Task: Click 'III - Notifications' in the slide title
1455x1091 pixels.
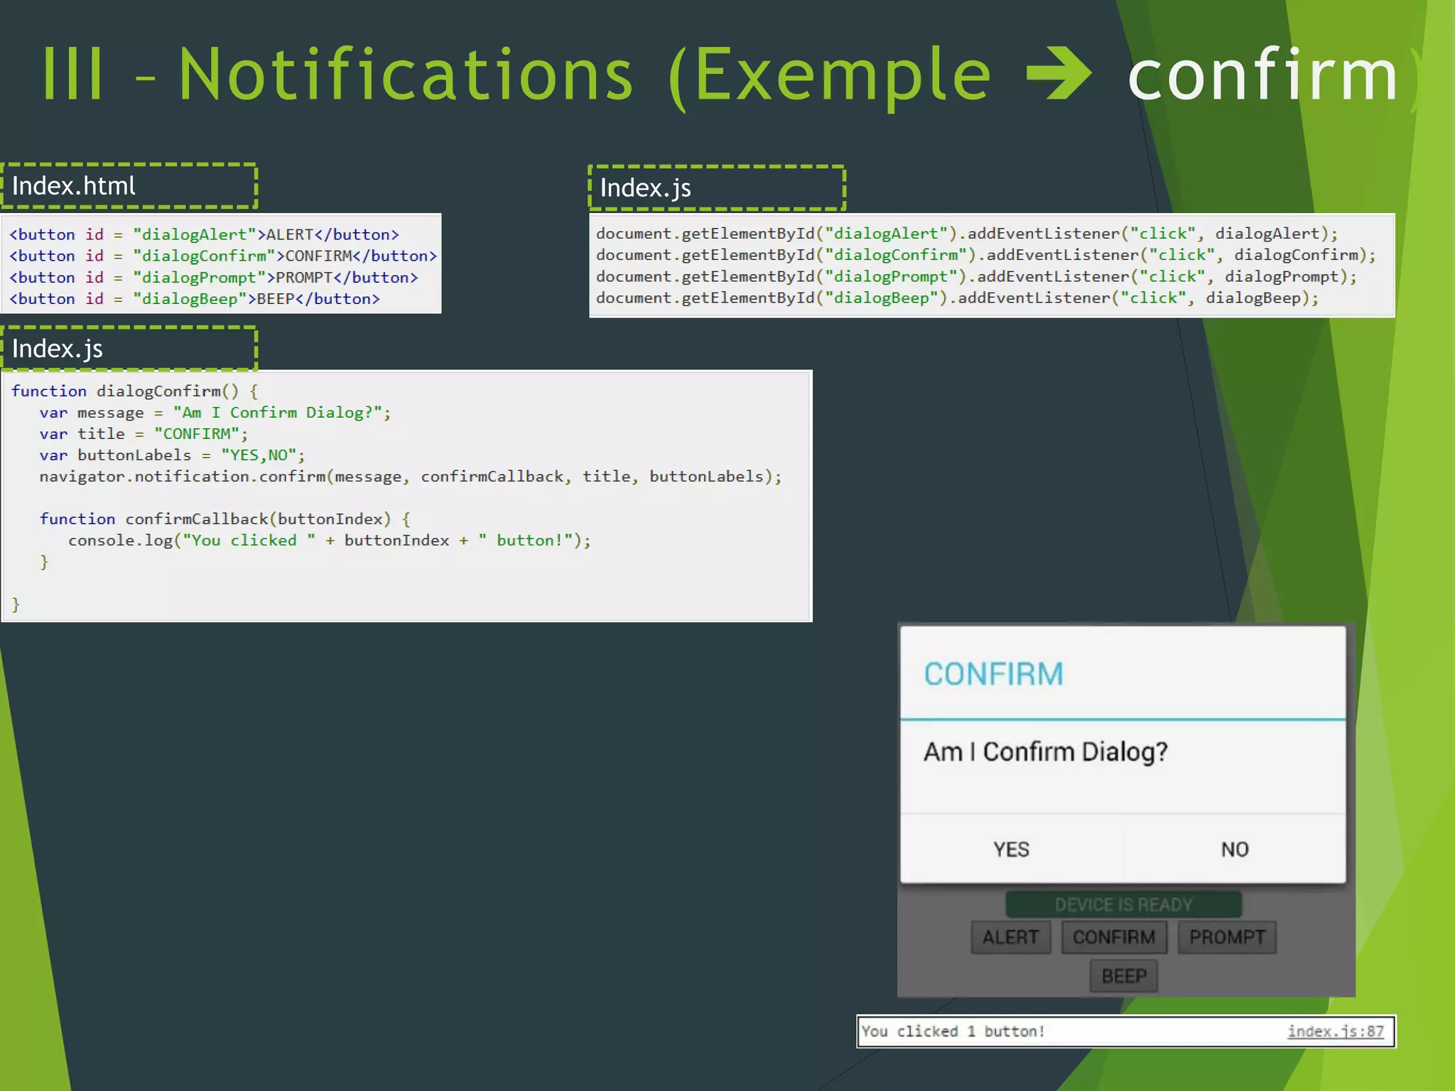Action: [337, 75]
